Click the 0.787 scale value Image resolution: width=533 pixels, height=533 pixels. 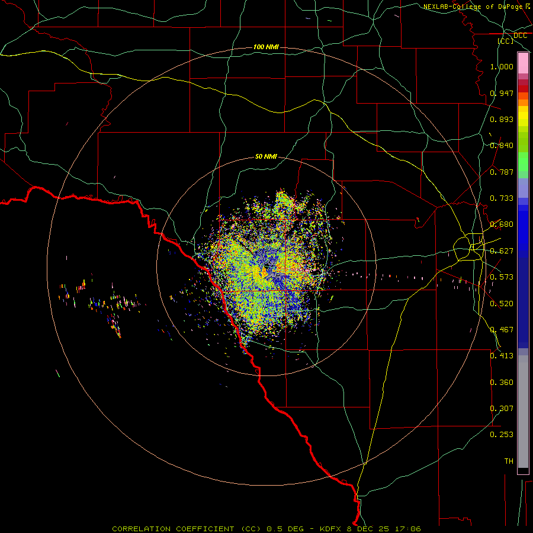502,172
